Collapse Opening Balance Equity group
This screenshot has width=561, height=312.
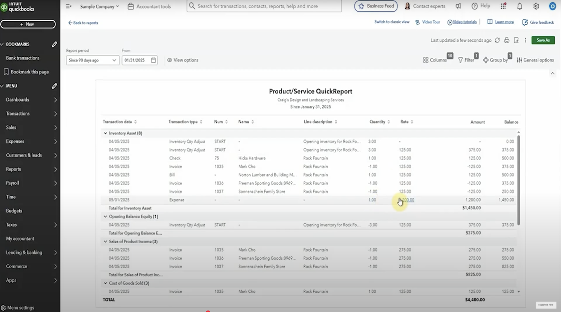tap(105, 217)
